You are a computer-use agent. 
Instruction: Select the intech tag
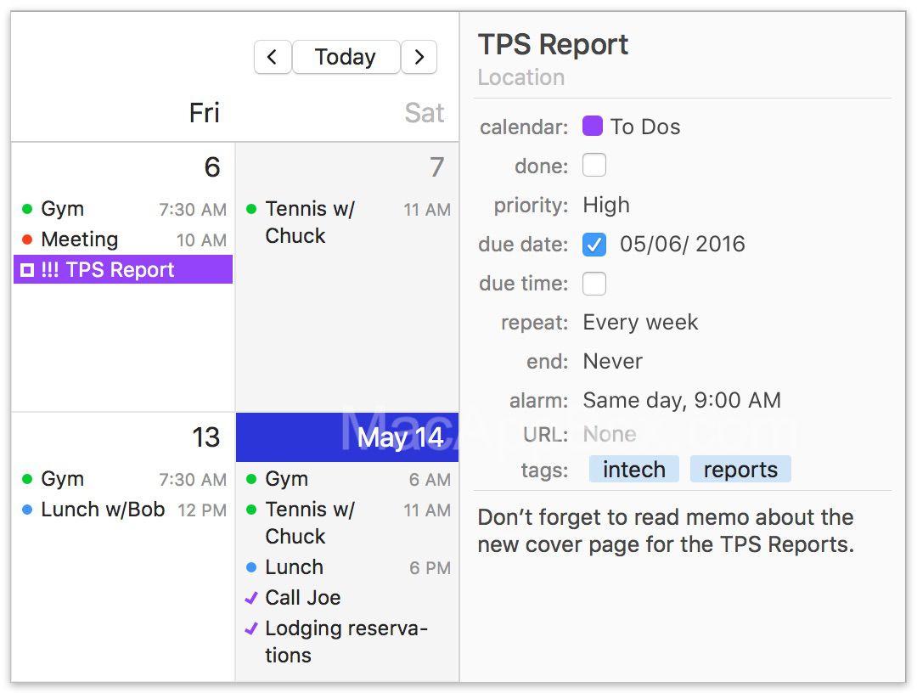[x=634, y=470]
